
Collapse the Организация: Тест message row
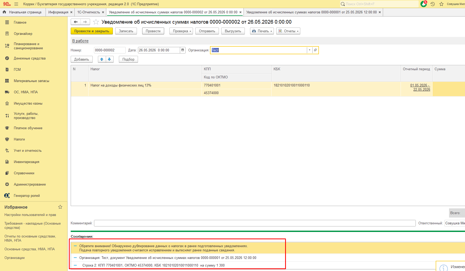coord(75,258)
